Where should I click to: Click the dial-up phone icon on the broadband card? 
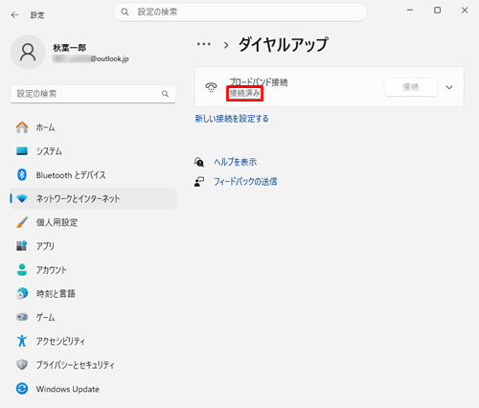(x=211, y=87)
